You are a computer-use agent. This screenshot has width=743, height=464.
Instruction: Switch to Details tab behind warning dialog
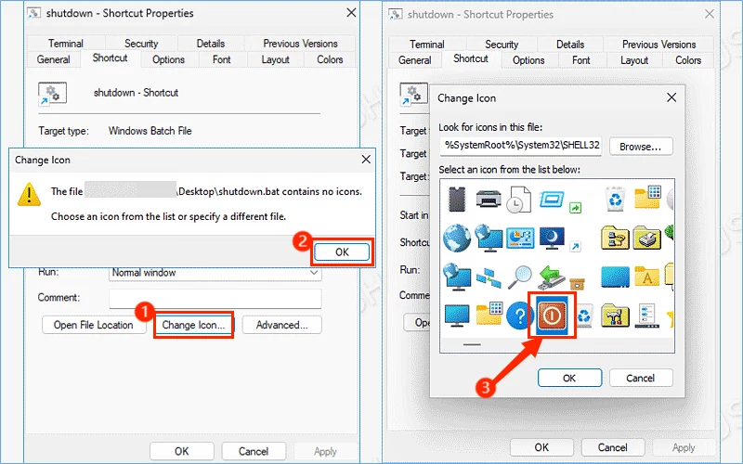coord(211,43)
